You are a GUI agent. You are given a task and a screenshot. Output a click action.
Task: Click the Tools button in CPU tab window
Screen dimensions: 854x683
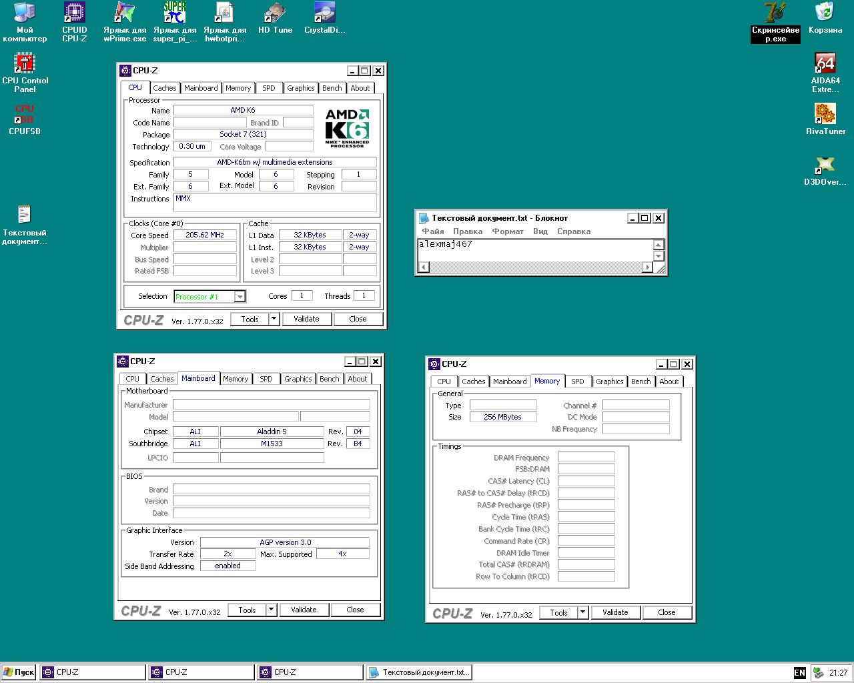pyautogui.click(x=250, y=319)
